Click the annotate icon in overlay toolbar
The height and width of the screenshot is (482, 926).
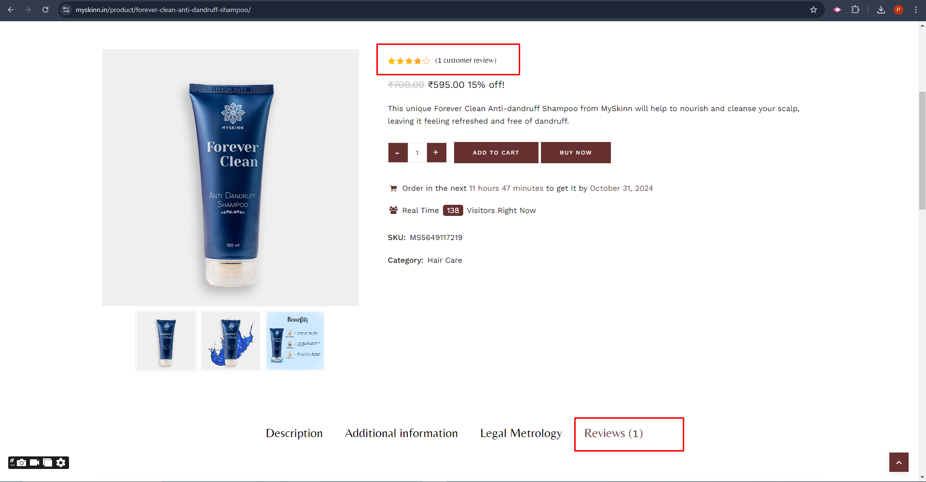click(13, 462)
